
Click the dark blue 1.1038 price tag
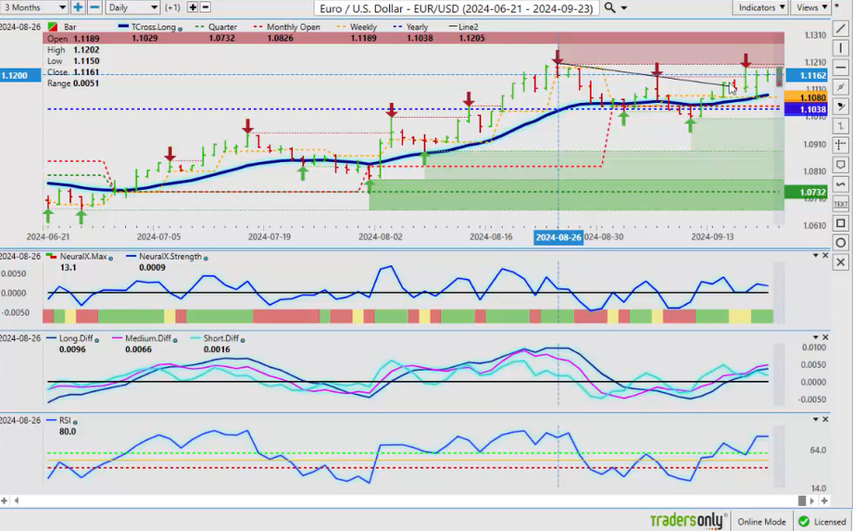click(806, 109)
